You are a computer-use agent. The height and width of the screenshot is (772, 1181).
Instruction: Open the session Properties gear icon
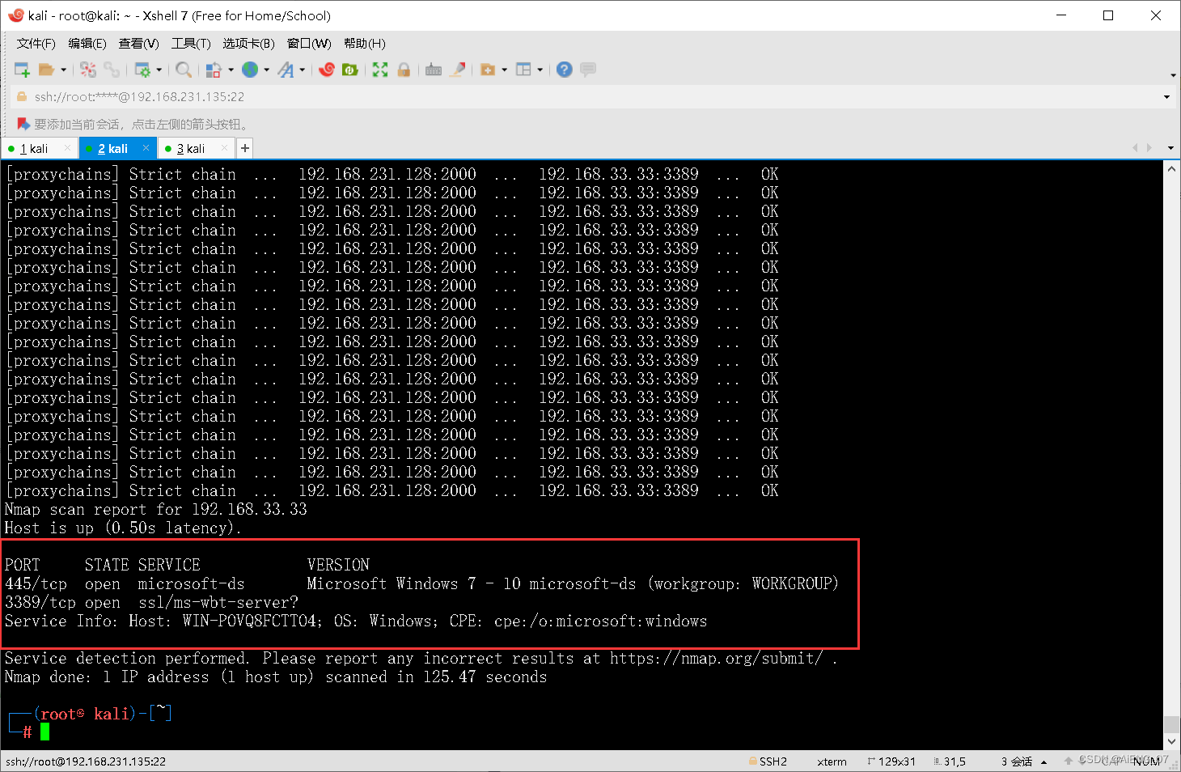142,70
